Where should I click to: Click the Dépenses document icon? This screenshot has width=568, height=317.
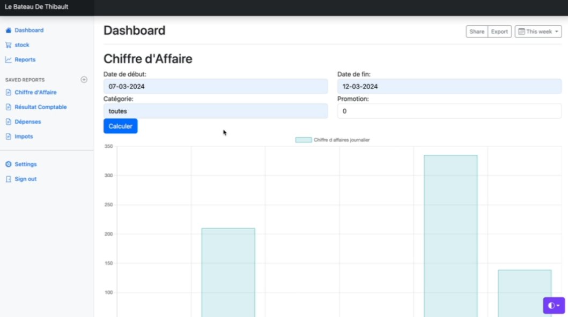[x=8, y=122]
